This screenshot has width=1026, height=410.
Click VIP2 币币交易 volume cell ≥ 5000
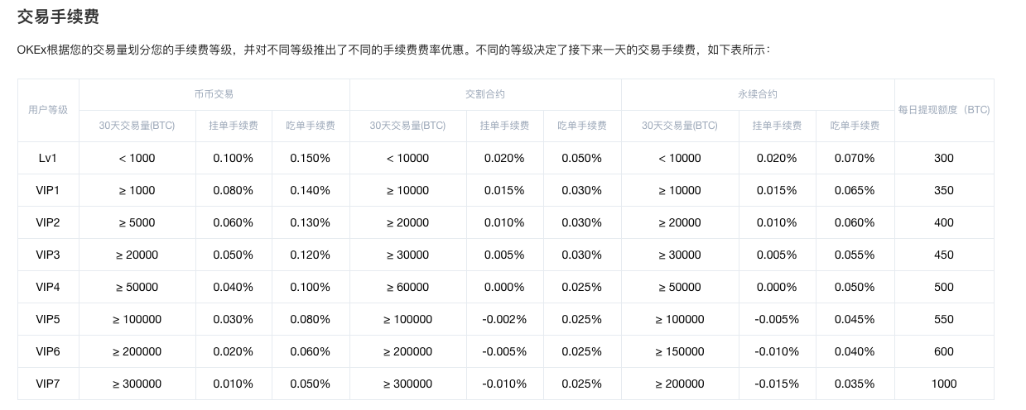click(x=137, y=222)
